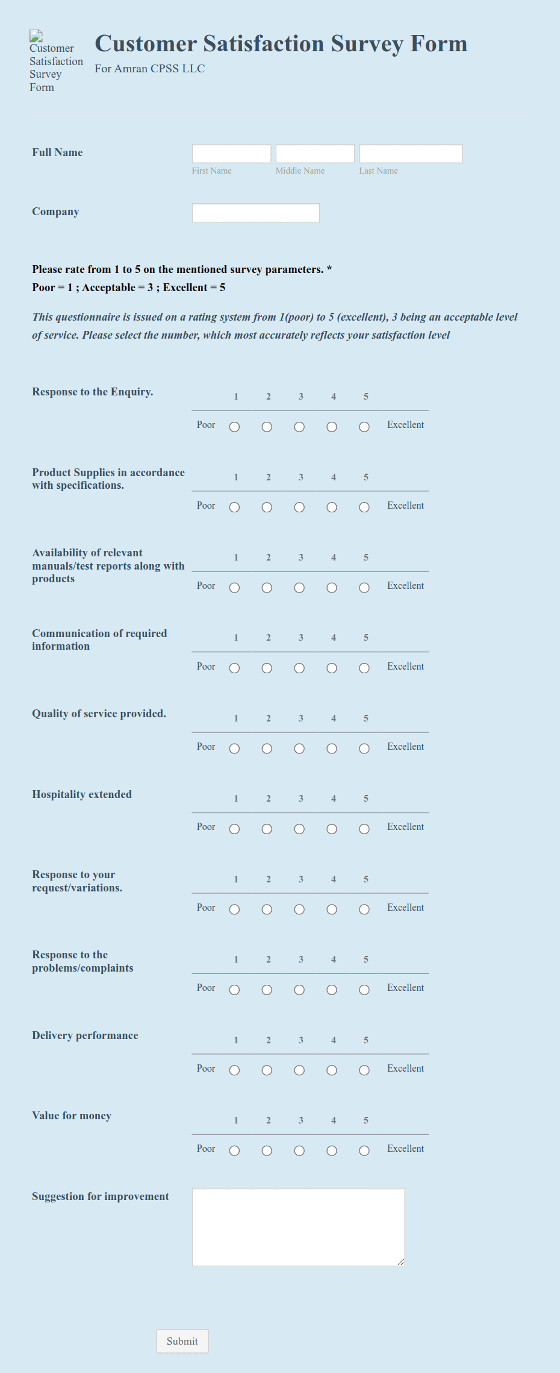Image resolution: width=560 pixels, height=1373 pixels.
Task: Select rating 3 for Response to the problems/complaints
Action: (299, 990)
